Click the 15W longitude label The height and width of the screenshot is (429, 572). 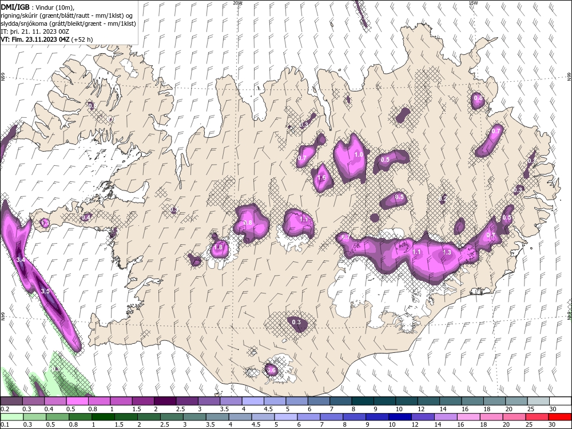pos(473,2)
